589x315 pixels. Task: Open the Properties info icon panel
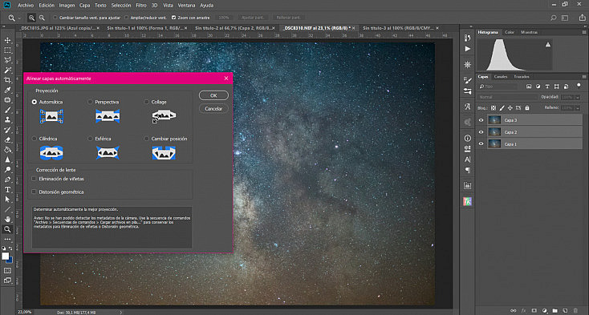click(467, 139)
